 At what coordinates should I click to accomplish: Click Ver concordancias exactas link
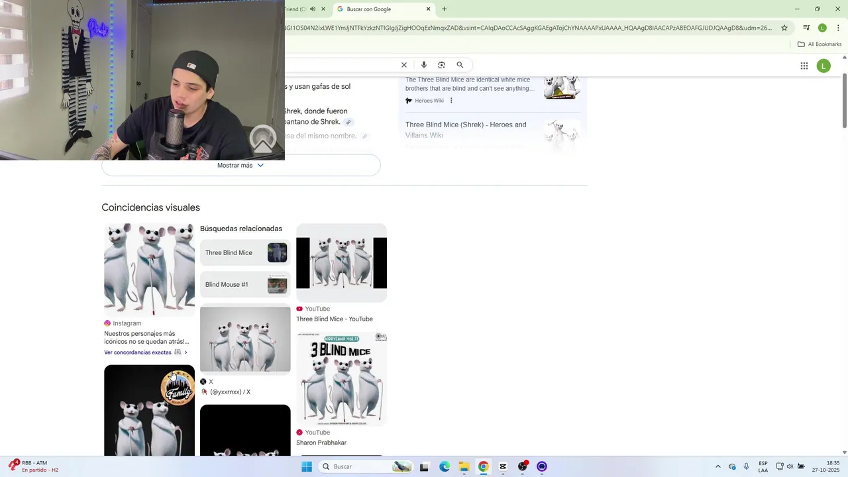[x=146, y=352]
